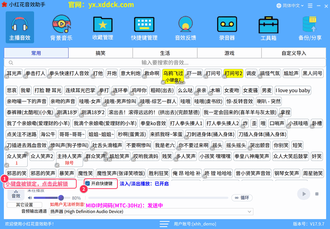This screenshot has height=229, width=330.
Task: Open 其它设置 settings button
Action: [24, 205]
